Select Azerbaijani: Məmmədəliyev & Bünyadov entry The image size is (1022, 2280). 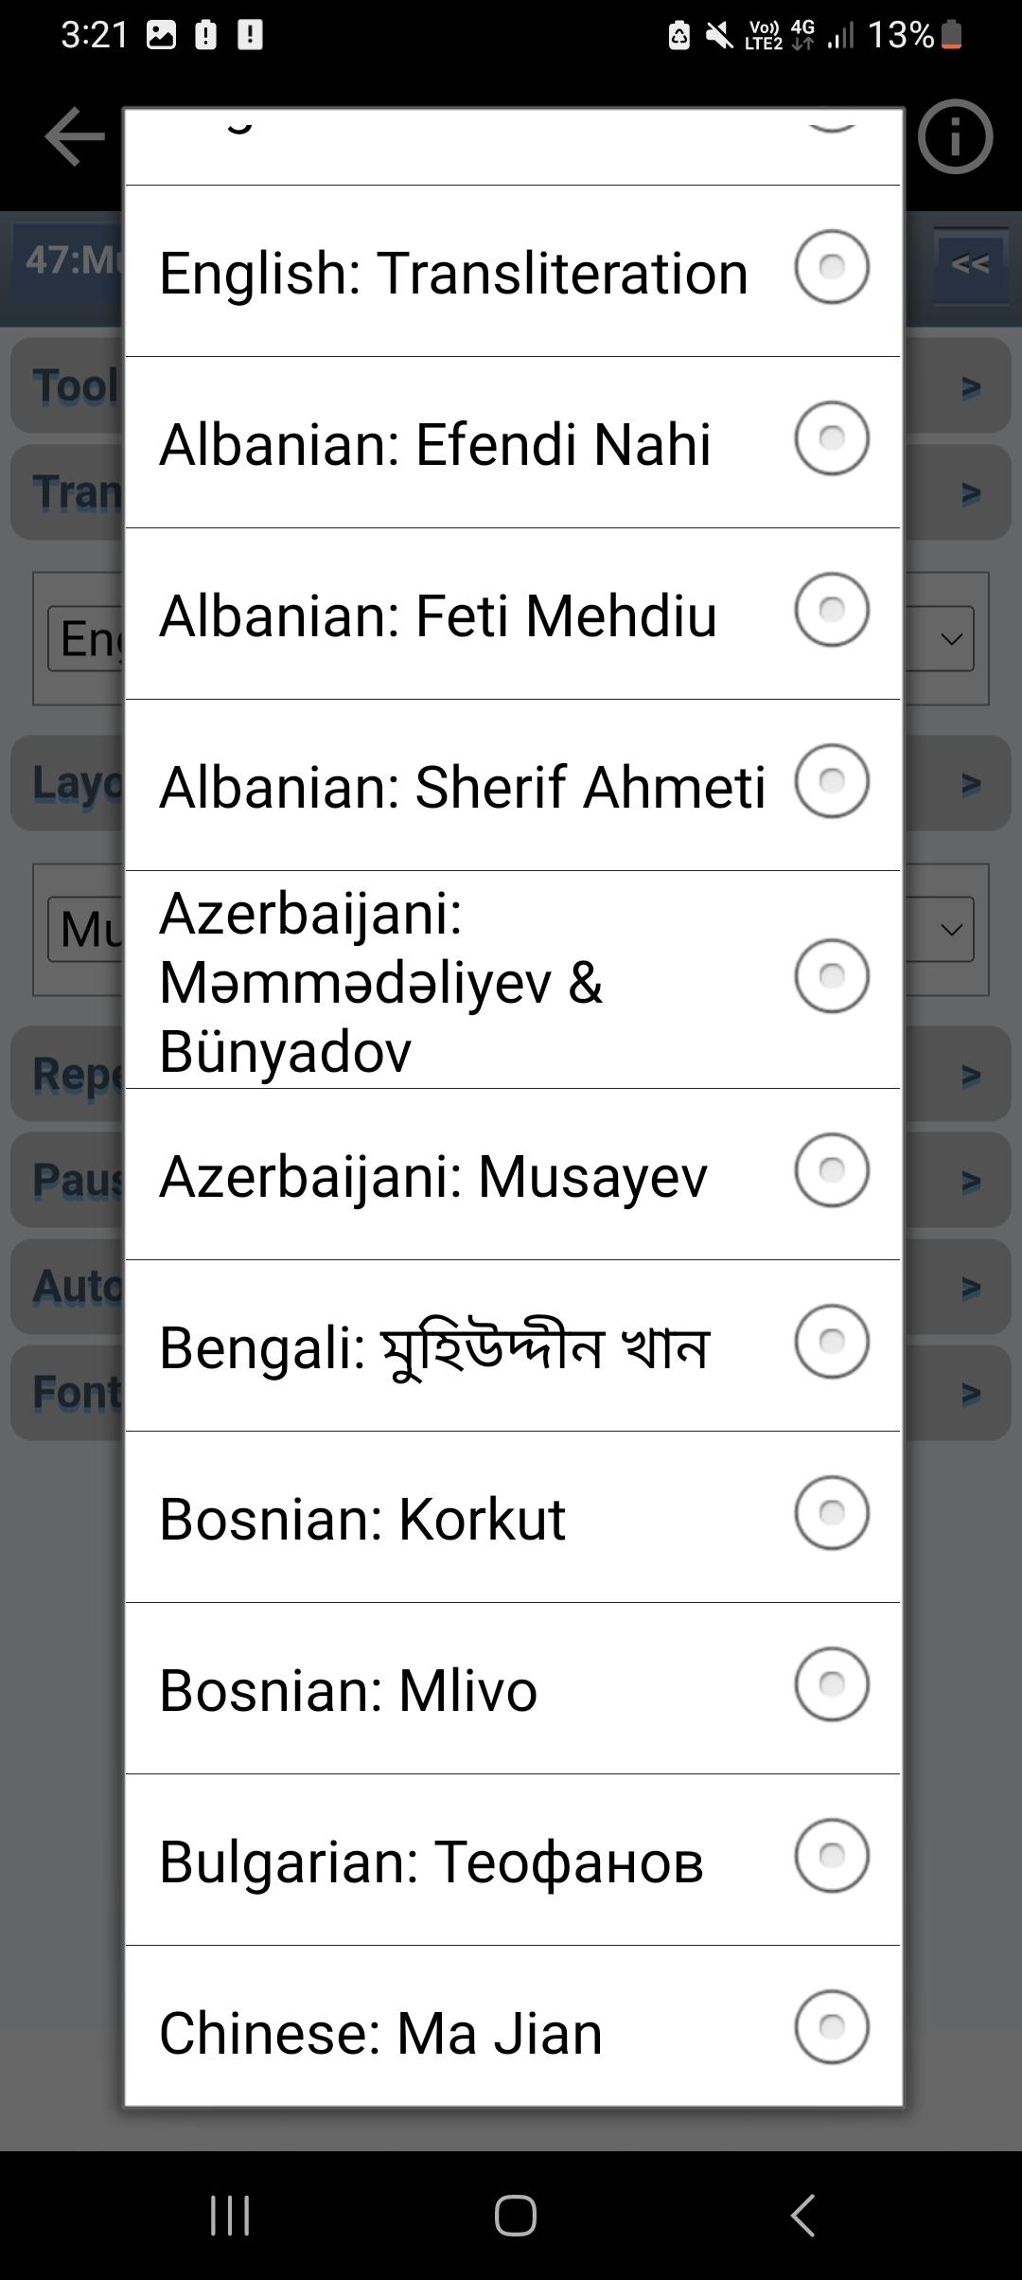tap(513, 980)
